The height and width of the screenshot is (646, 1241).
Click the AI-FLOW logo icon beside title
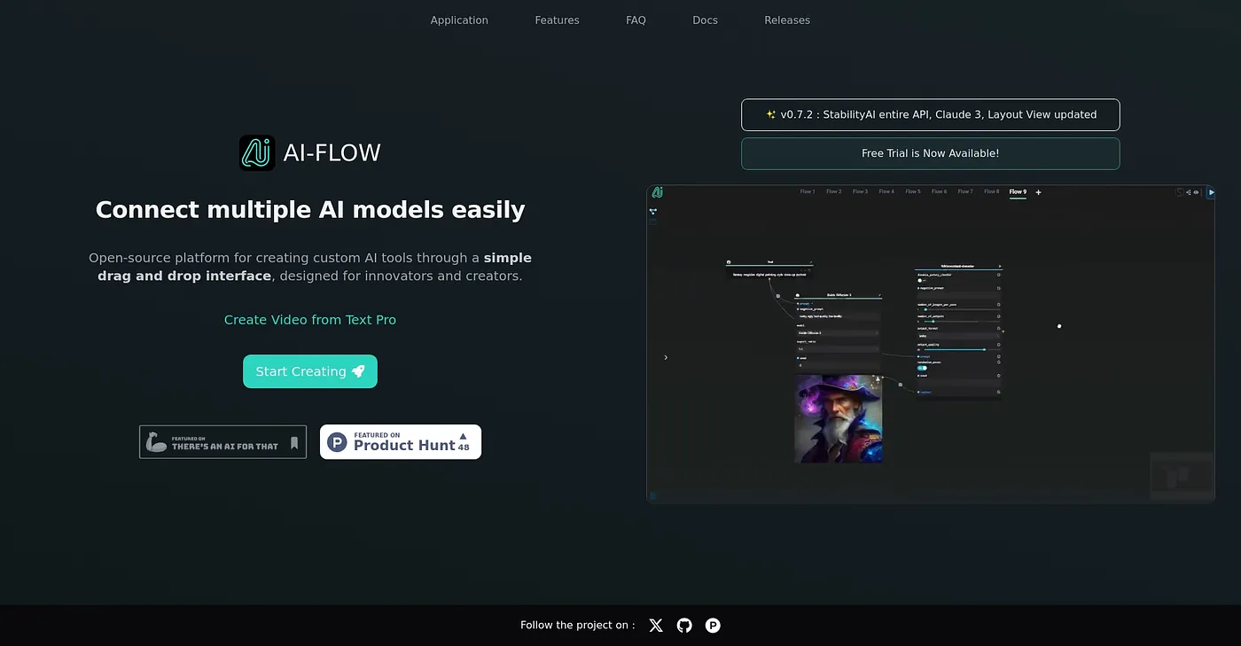point(257,152)
